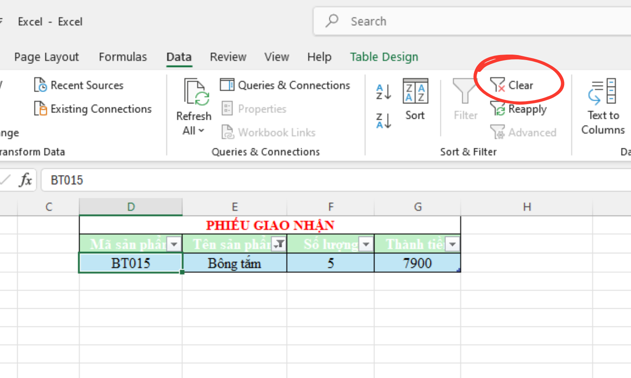Switch to the Review tab
631x378 pixels.
(228, 57)
